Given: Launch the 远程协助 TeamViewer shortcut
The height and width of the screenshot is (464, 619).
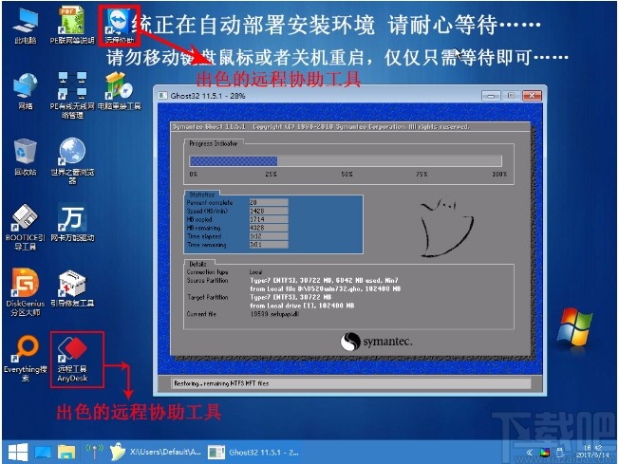Looking at the screenshot, I should pos(120,26).
